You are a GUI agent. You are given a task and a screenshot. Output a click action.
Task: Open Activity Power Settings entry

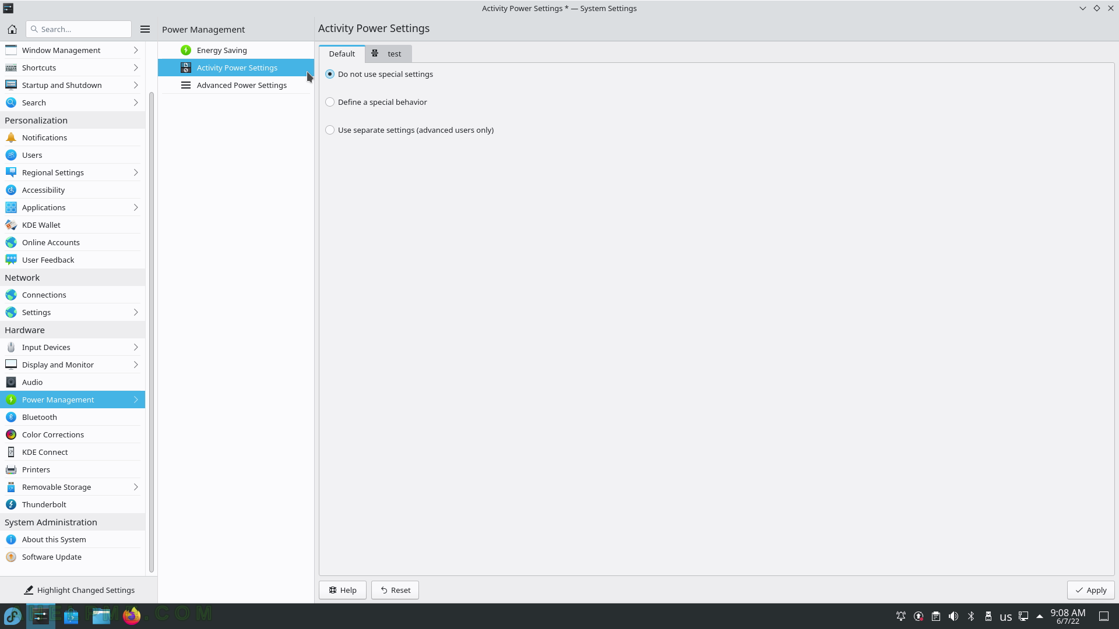(x=235, y=68)
